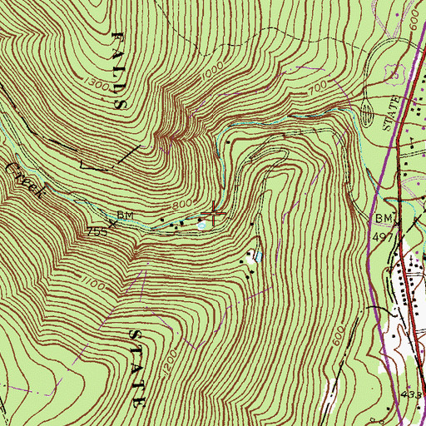Click the large bold "STATE" label

(x=137, y=368)
